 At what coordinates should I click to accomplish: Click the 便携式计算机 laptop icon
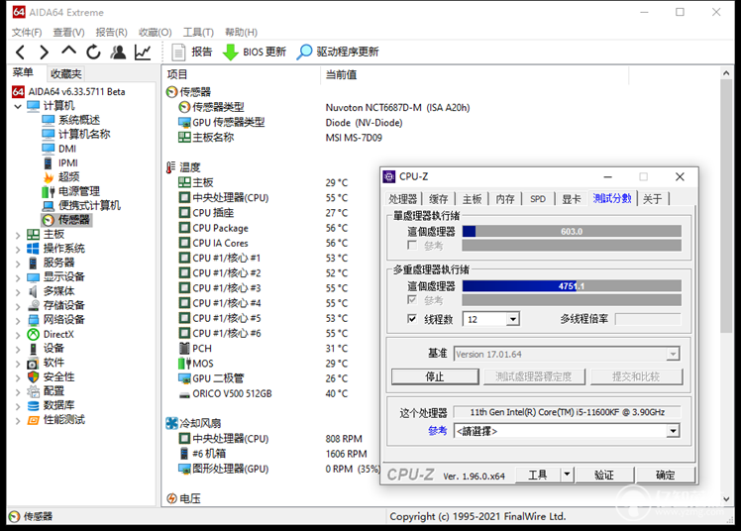49,205
